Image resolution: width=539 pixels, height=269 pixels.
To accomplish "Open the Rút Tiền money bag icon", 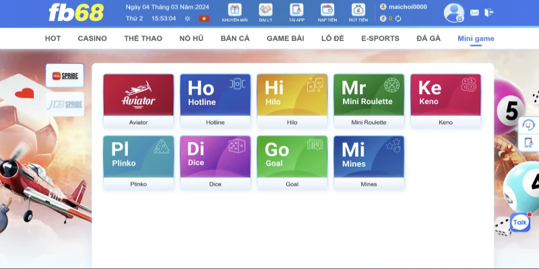I will pos(358,10).
